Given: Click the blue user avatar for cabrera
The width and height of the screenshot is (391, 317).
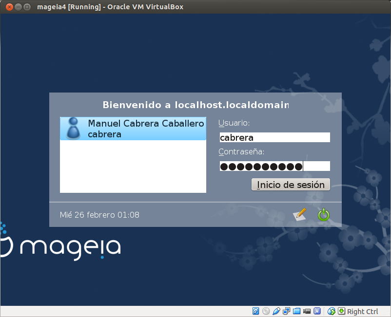Looking at the screenshot, I should coord(72,128).
